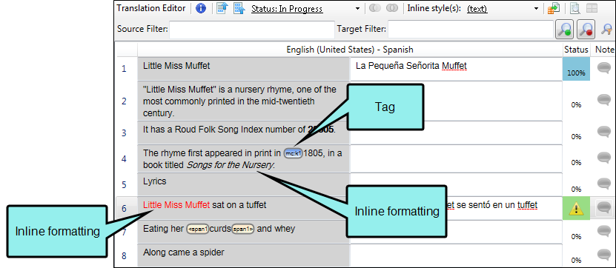Expand the Inline style(s) dropdown arrow

point(536,9)
